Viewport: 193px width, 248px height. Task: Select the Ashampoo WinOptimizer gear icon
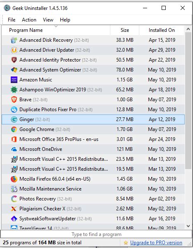(14, 90)
